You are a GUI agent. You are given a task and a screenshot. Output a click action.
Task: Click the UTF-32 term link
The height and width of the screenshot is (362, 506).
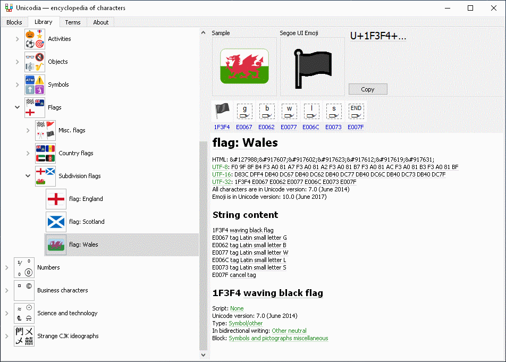(222, 182)
